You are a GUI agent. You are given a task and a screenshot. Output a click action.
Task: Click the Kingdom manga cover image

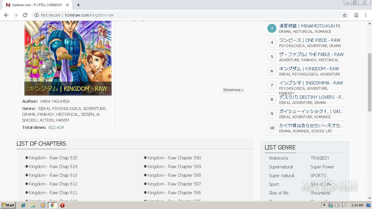[x=68, y=58]
